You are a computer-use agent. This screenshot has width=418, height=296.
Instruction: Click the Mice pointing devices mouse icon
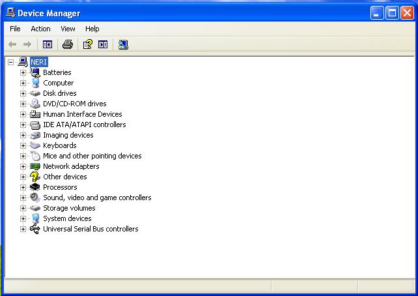click(x=35, y=156)
